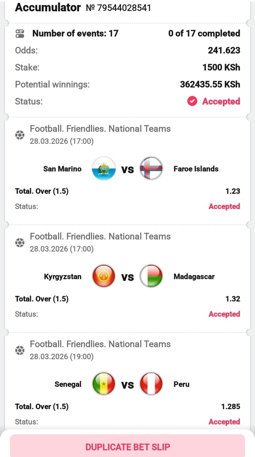
Task: Click Total Over (1.5) for Kyrgyzstan match
Action: coord(42,299)
